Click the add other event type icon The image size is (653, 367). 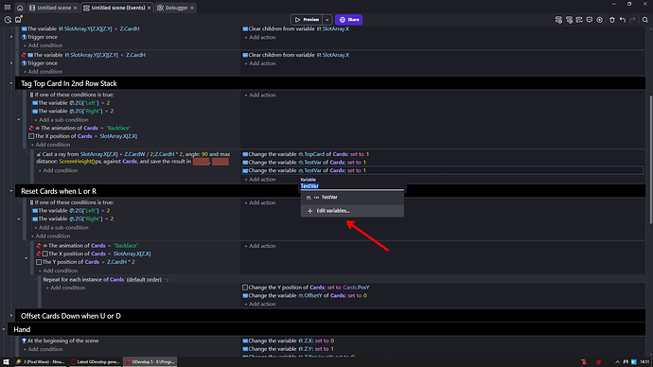click(579, 20)
